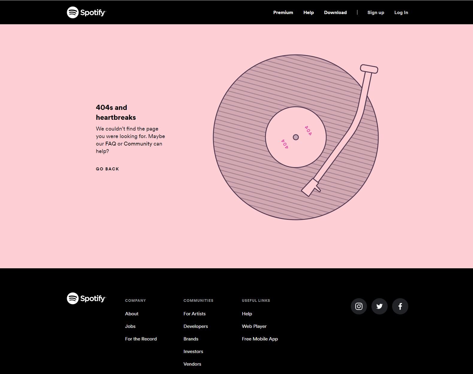Open the Vendors footer link
The width and height of the screenshot is (473, 374).
coord(192,364)
